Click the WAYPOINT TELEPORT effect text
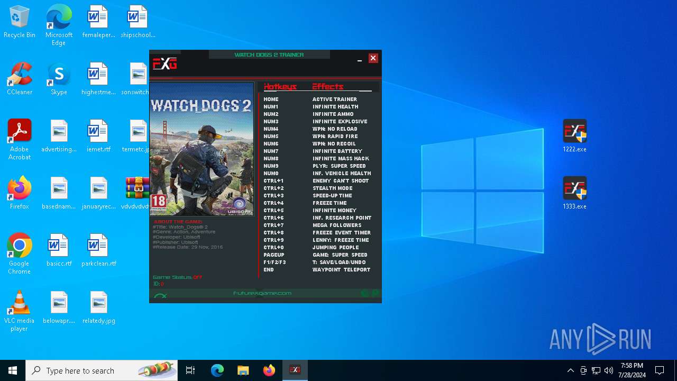Screen dimensions: 677x381 [x=342, y=270]
